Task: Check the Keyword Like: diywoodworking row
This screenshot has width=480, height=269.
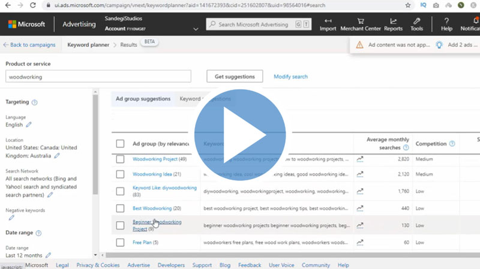Action: (120, 191)
